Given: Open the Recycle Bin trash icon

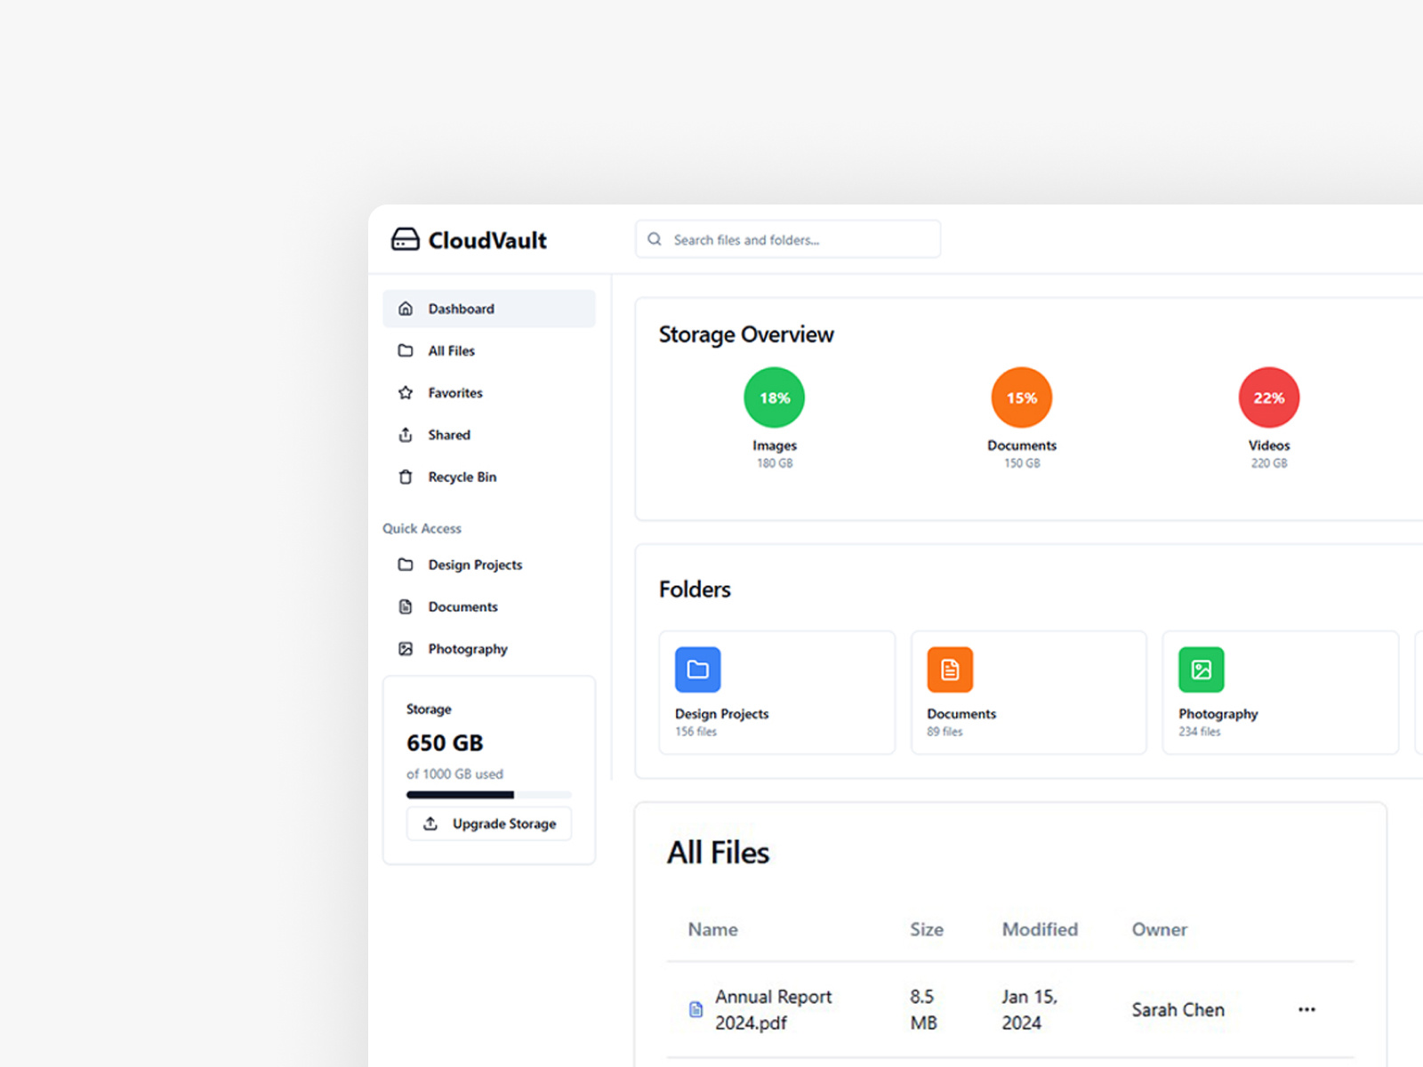Looking at the screenshot, I should 406,477.
